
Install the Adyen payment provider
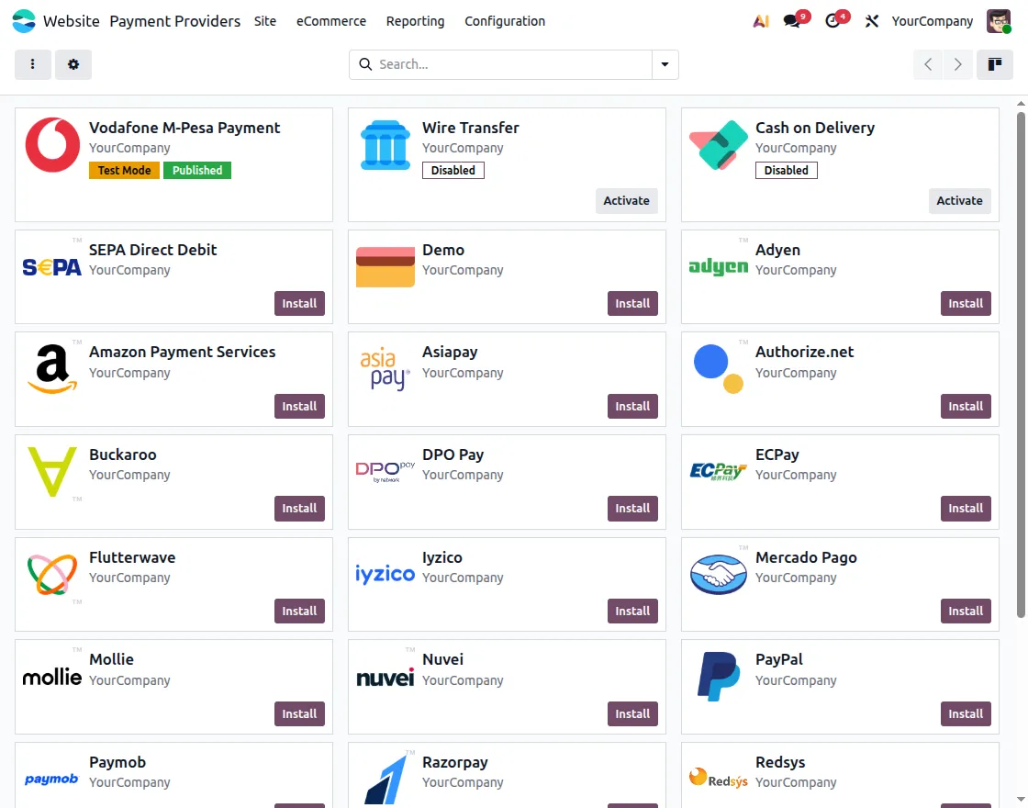[965, 304]
